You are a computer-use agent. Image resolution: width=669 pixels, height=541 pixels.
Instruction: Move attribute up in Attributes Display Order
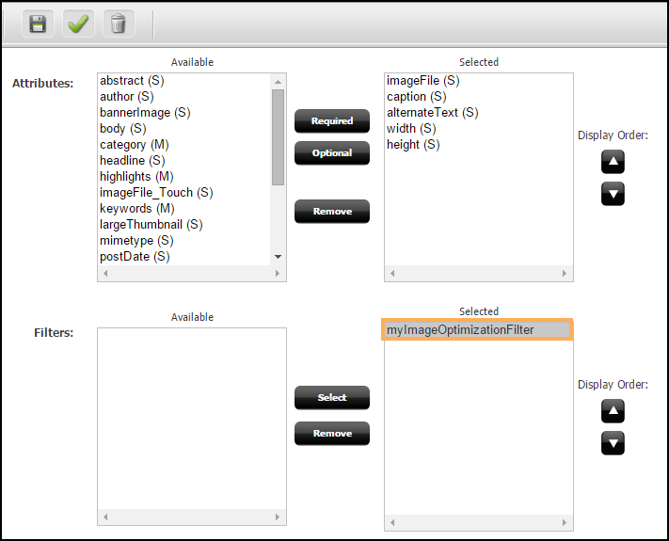coord(613,162)
